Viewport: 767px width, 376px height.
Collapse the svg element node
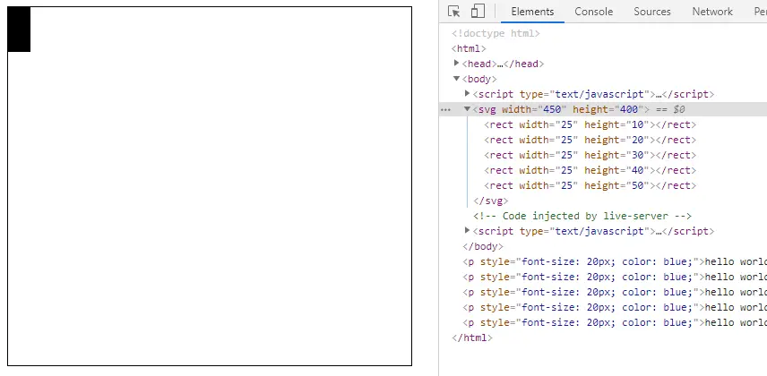tap(467, 109)
